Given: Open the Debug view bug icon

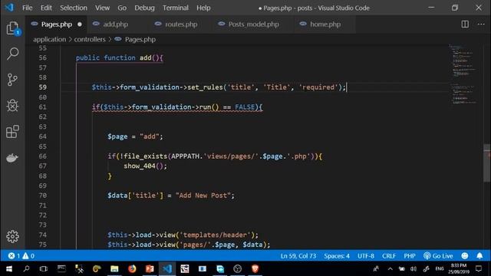Looking at the screenshot, I should (12, 106).
